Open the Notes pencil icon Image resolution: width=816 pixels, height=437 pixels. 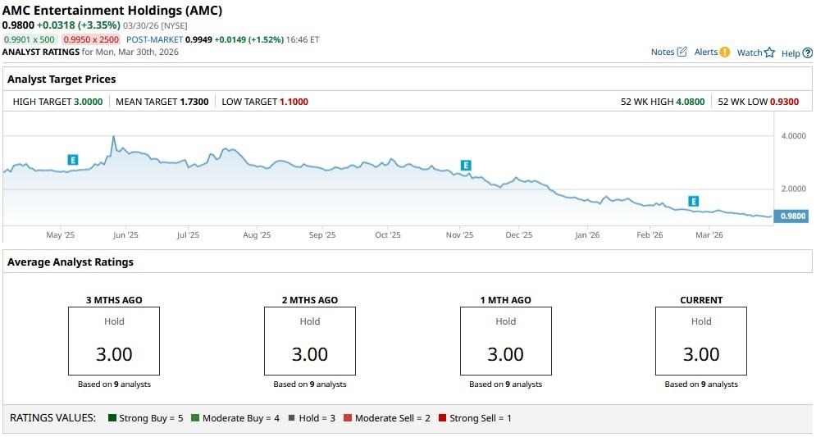click(682, 52)
